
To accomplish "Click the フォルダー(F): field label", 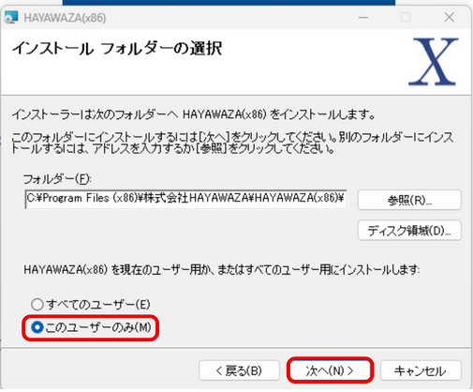I will tap(57, 179).
